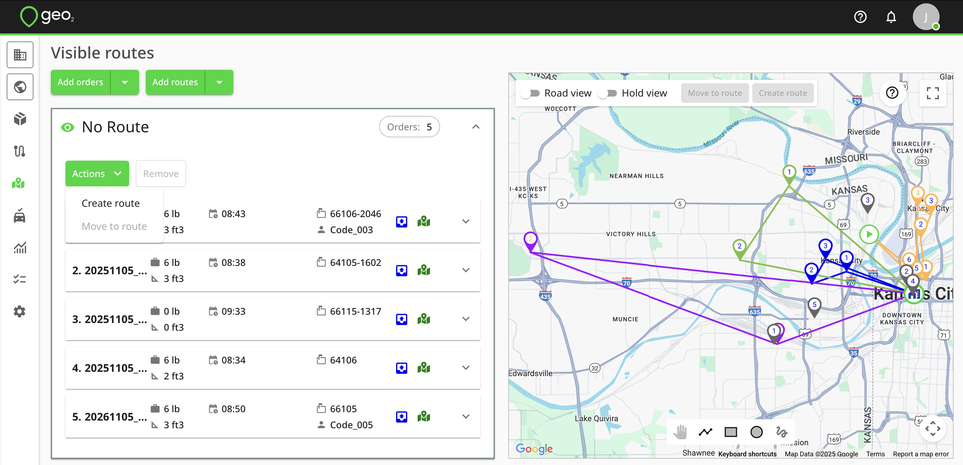Open the map help question icon
The image size is (963, 465).
click(x=892, y=93)
